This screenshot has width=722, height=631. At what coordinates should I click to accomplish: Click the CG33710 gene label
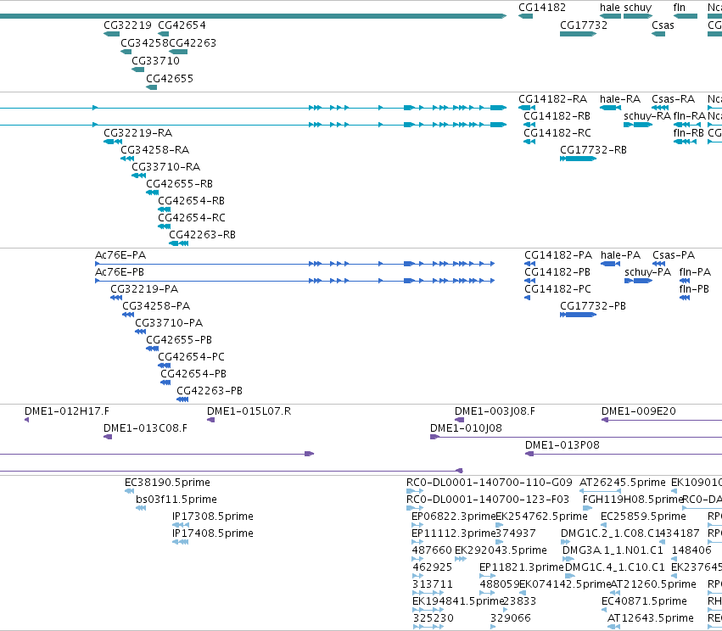click(155, 61)
